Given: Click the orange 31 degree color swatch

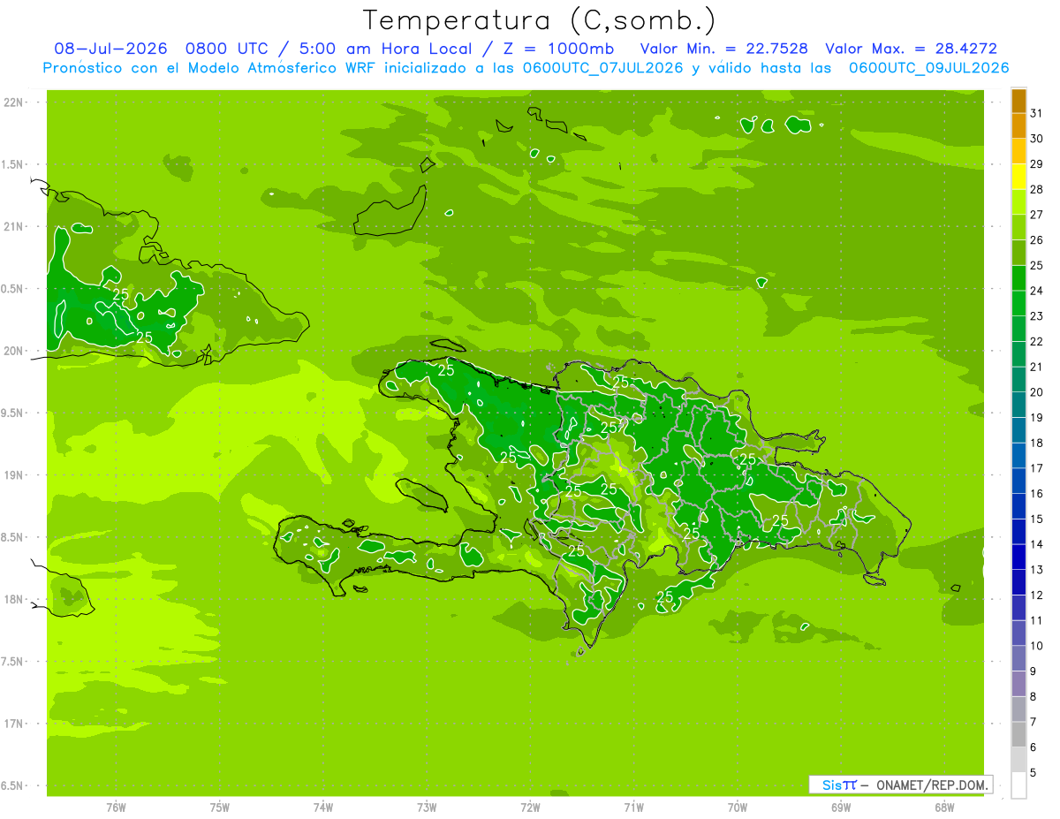Looking at the screenshot, I should tap(1018, 102).
